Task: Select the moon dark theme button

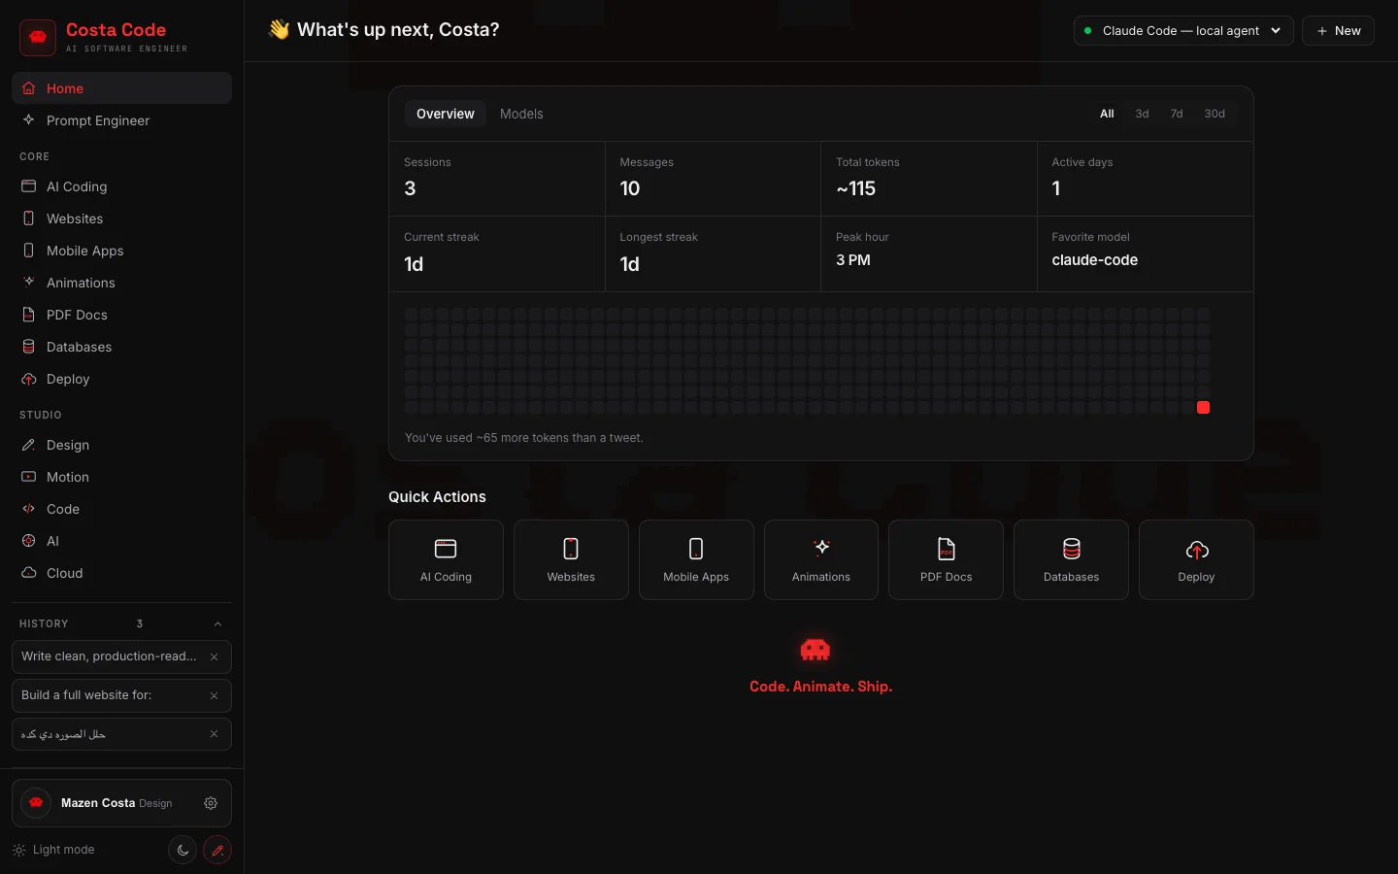Action: click(183, 850)
